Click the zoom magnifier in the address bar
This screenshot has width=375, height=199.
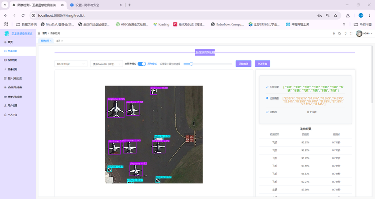[x=328, y=15]
